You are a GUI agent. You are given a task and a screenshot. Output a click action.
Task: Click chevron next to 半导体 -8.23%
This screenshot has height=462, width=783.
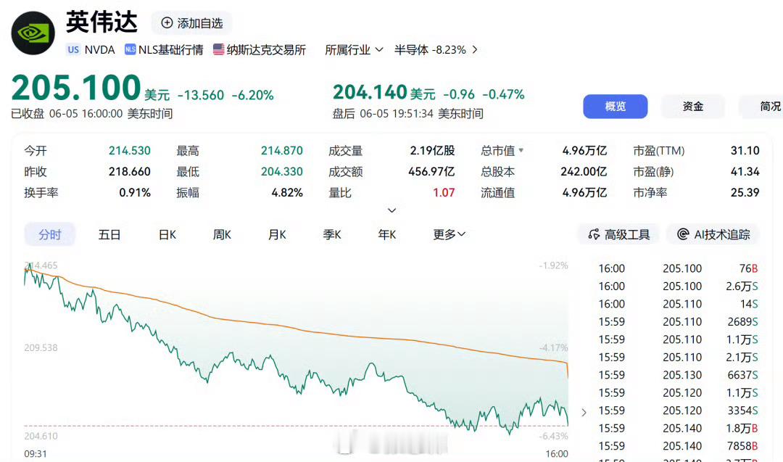pyautogui.click(x=475, y=49)
